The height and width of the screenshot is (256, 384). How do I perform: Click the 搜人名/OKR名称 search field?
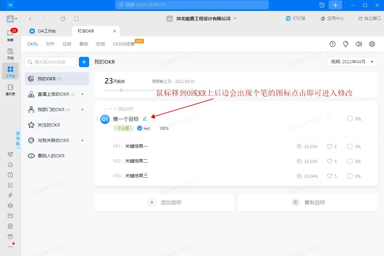point(51,62)
